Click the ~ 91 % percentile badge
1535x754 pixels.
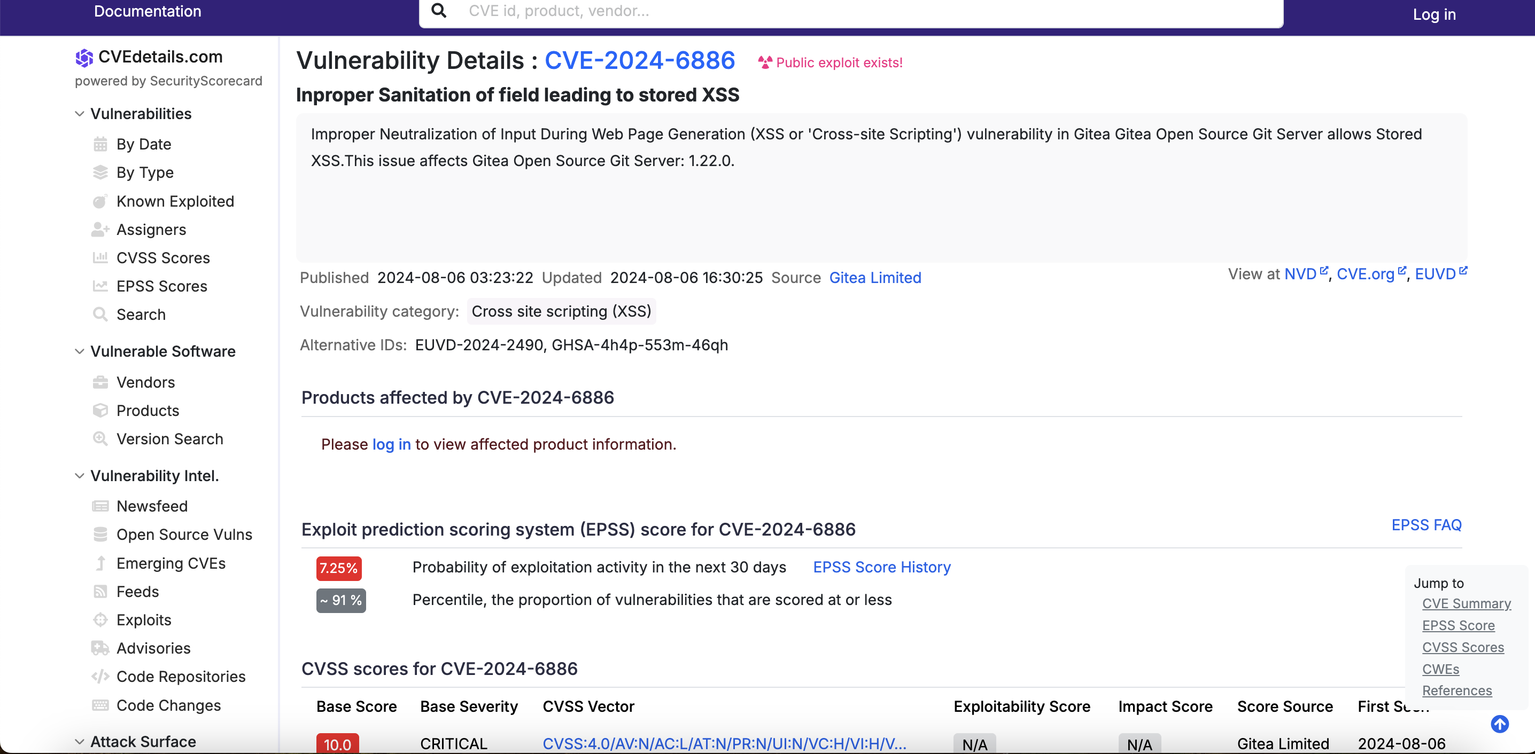click(341, 600)
